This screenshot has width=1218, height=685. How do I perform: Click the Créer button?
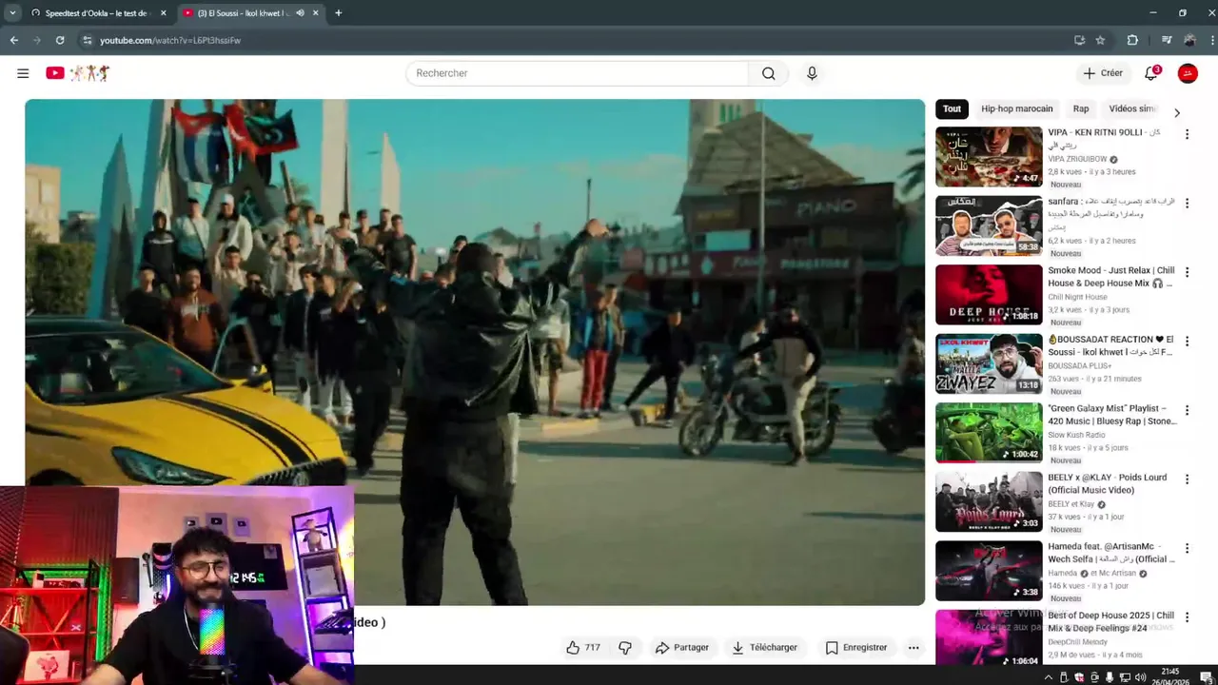(1103, 73)
